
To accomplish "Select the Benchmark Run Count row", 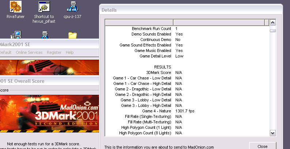I will click(x=187, y=29).
